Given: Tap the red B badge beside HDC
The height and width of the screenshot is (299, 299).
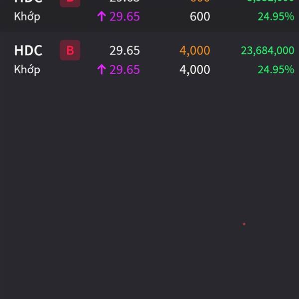Looking at the screenshot, I should pyautogui.click(x=70, y=50).
